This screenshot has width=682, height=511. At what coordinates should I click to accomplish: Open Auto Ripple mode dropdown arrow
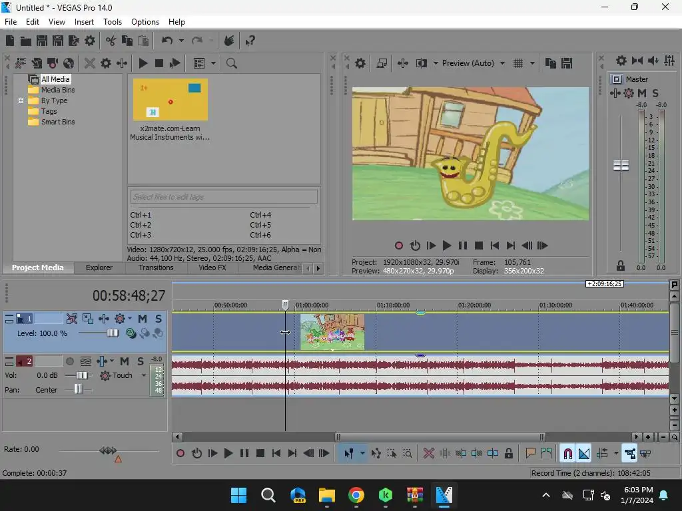point(616,454)
